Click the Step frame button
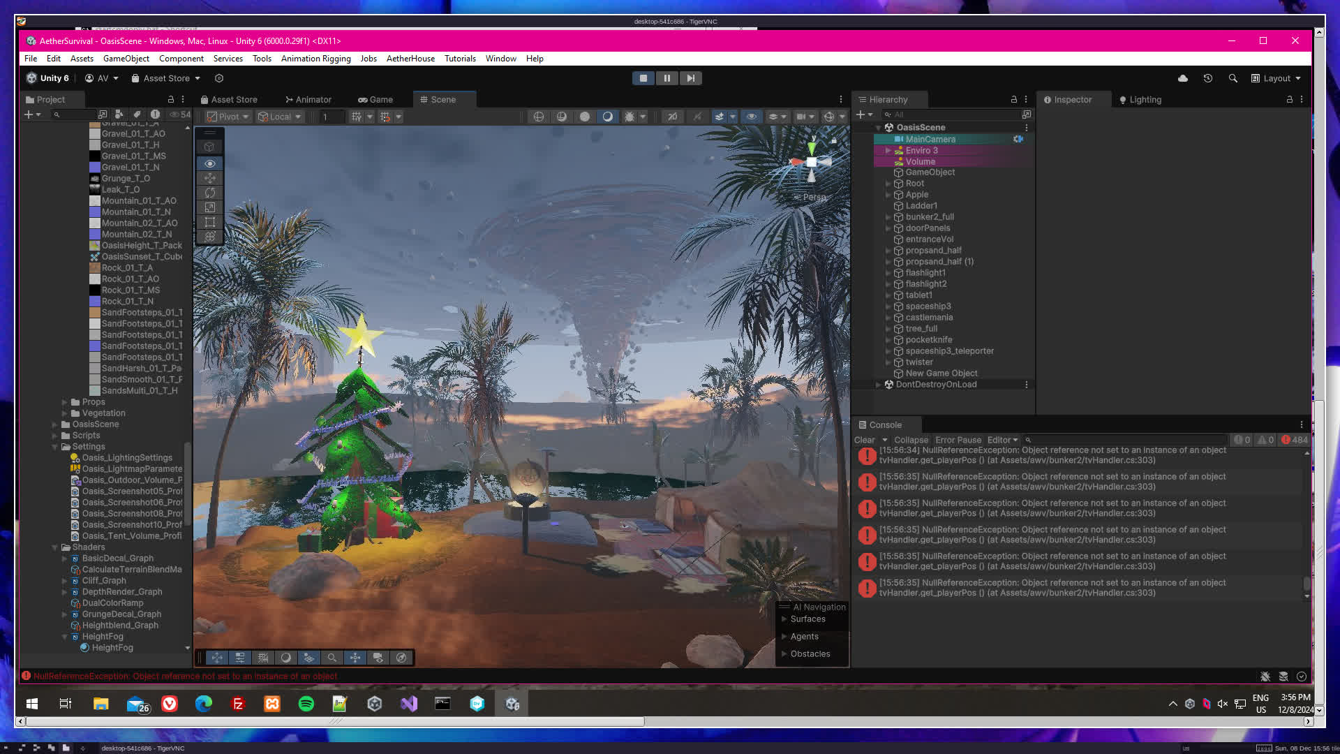 tap(690, 78)
